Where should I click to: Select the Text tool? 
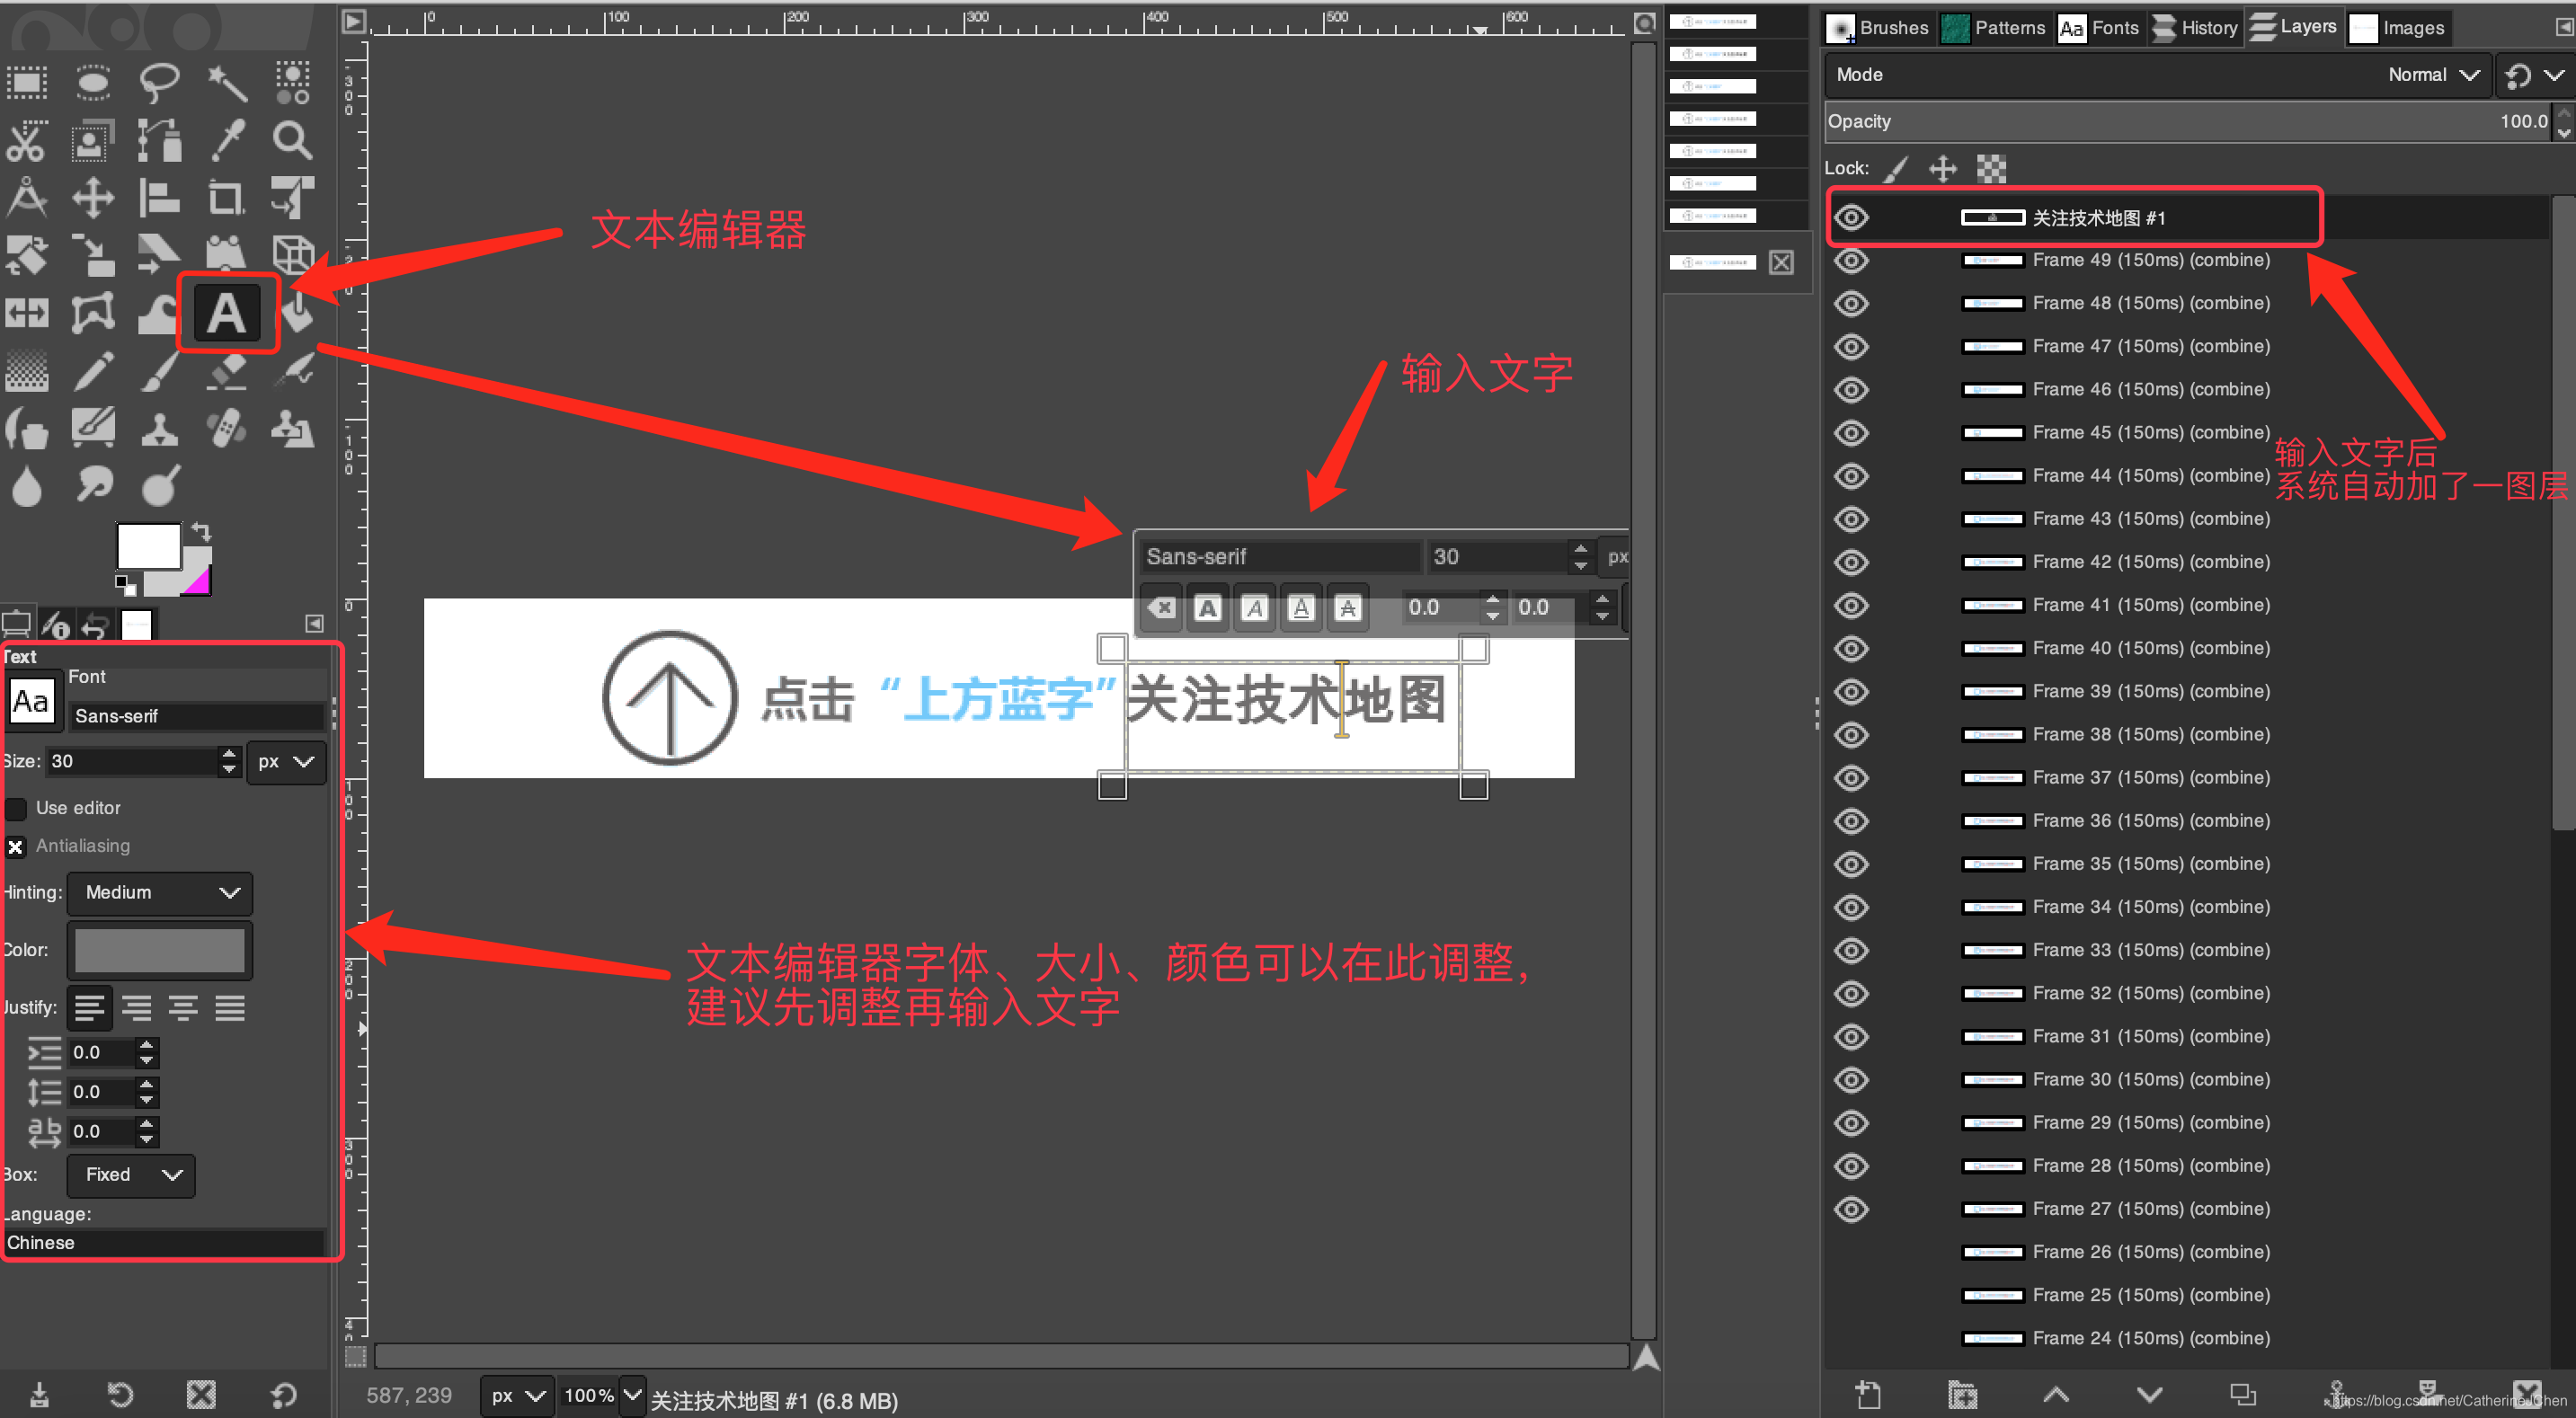click(x=226, y=313)
